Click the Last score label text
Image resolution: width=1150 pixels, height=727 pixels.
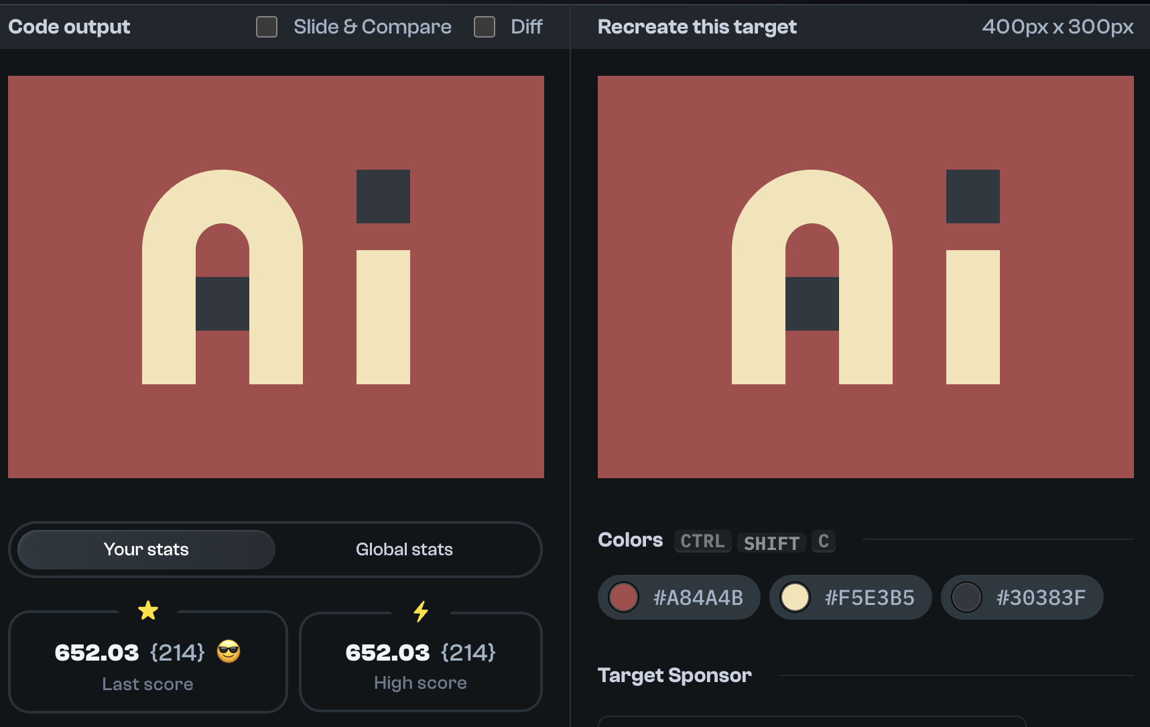coord(147,684)
